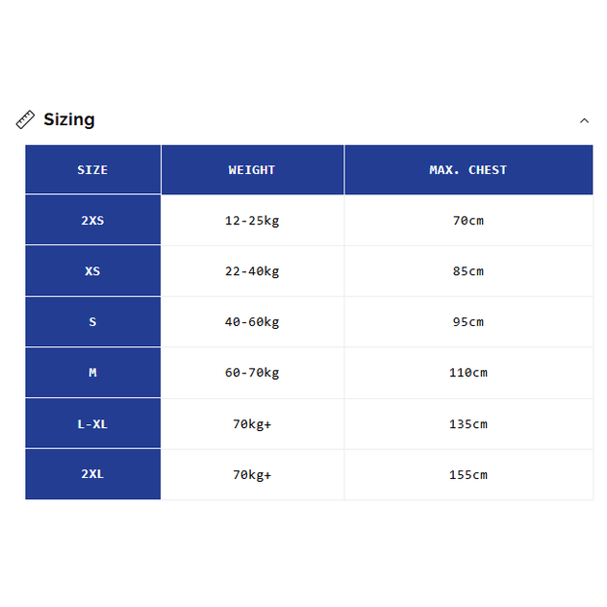Select the 2XS size row label
Screen dimensions: 607x607
[92, 220]
